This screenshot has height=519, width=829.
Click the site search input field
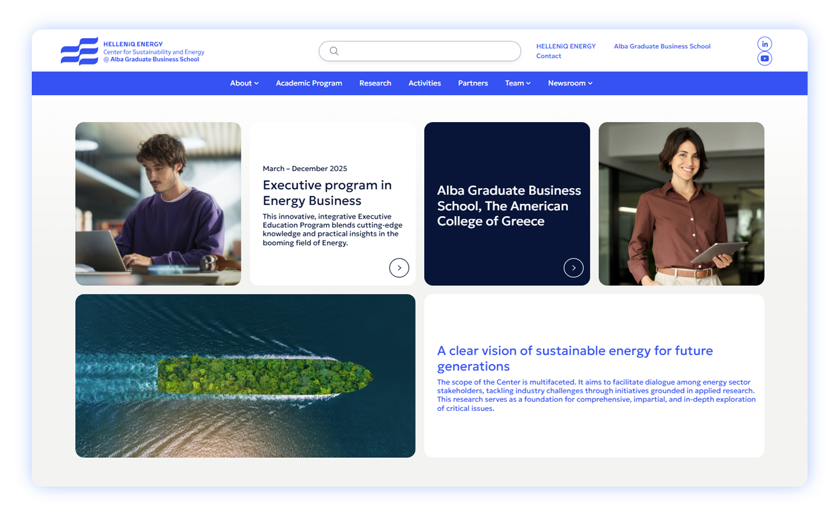[420, 51]
